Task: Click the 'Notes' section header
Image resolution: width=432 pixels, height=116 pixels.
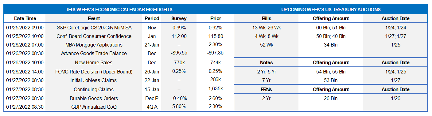Action: 267,62
